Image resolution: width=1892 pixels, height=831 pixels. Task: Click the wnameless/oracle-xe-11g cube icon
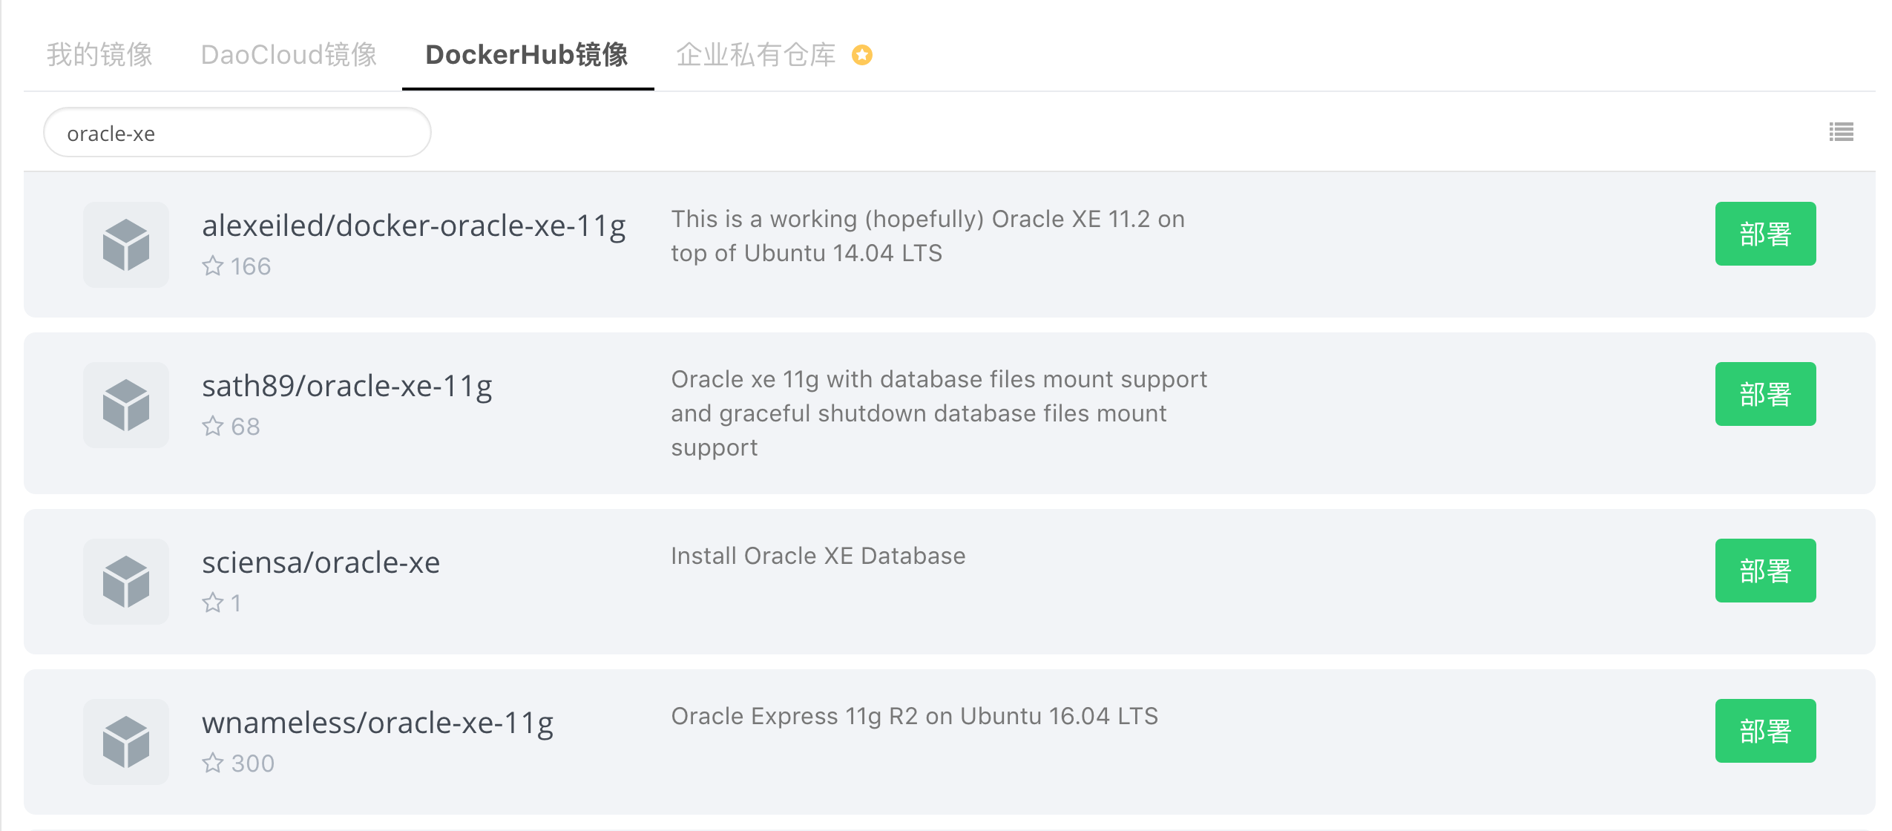126,742
